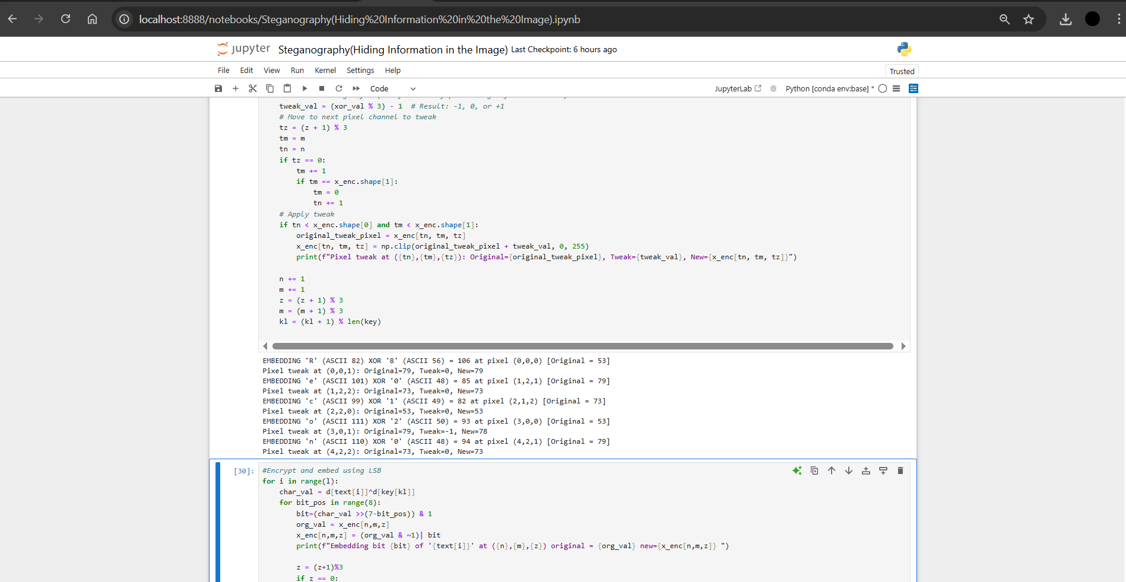Restart the kernel with the circular arrow
Viewport: 1126px width, 582px height.
(x=339, y=88)
